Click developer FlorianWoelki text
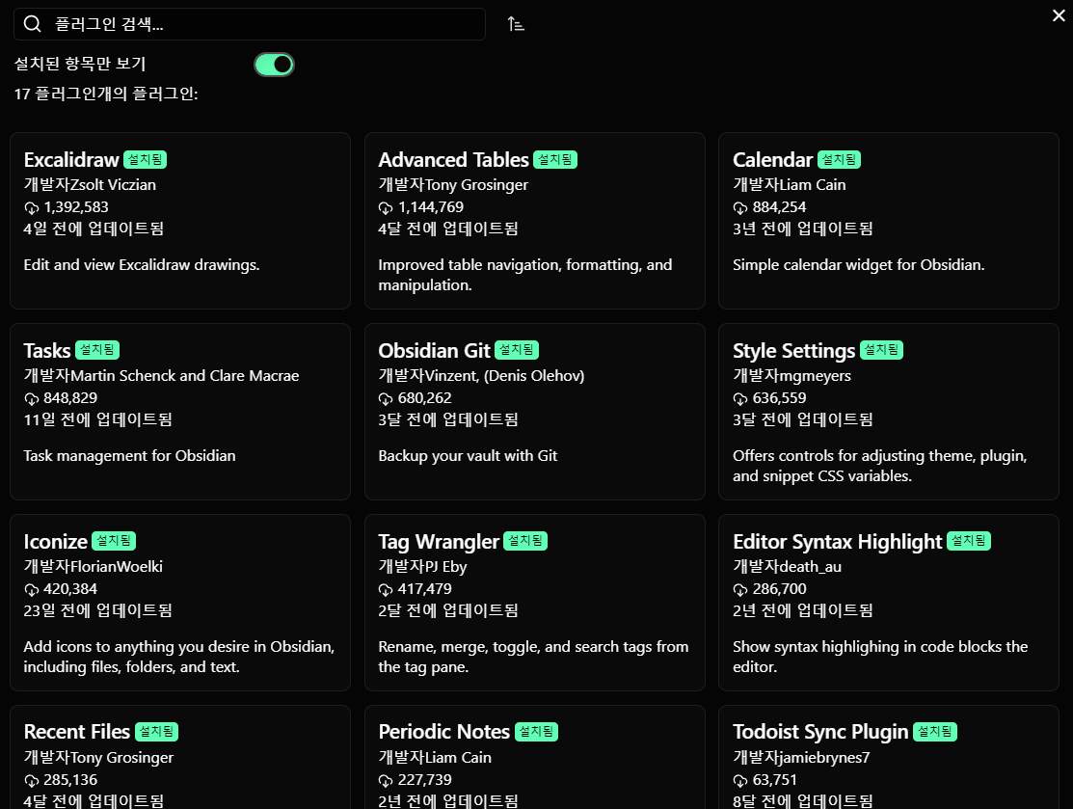Image resolution: width=1073 pixels, height=809 pixels. tap(94, 567)
